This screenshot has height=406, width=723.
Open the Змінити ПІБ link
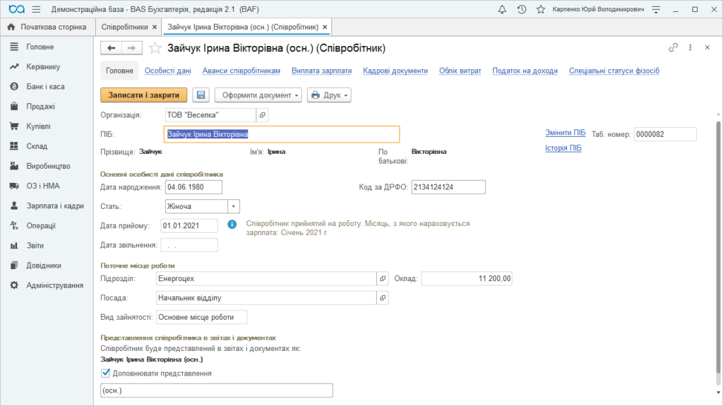point(566,133)
